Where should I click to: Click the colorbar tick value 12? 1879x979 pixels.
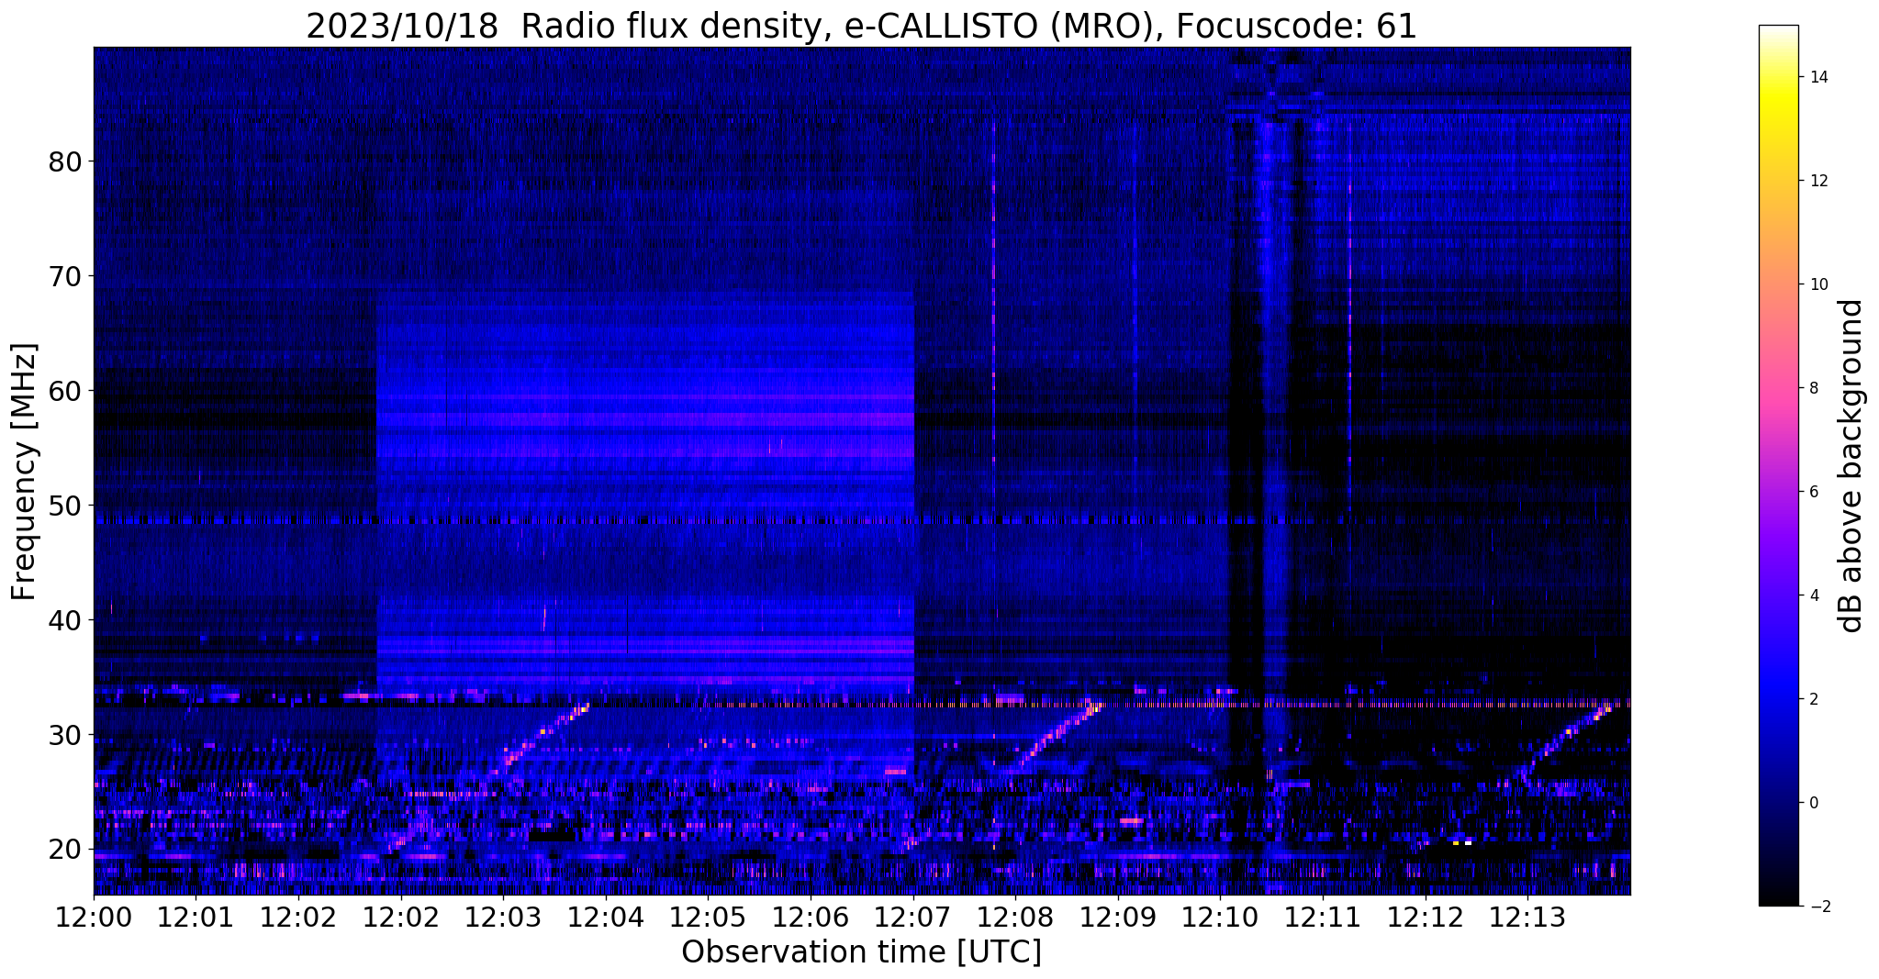1817,181
